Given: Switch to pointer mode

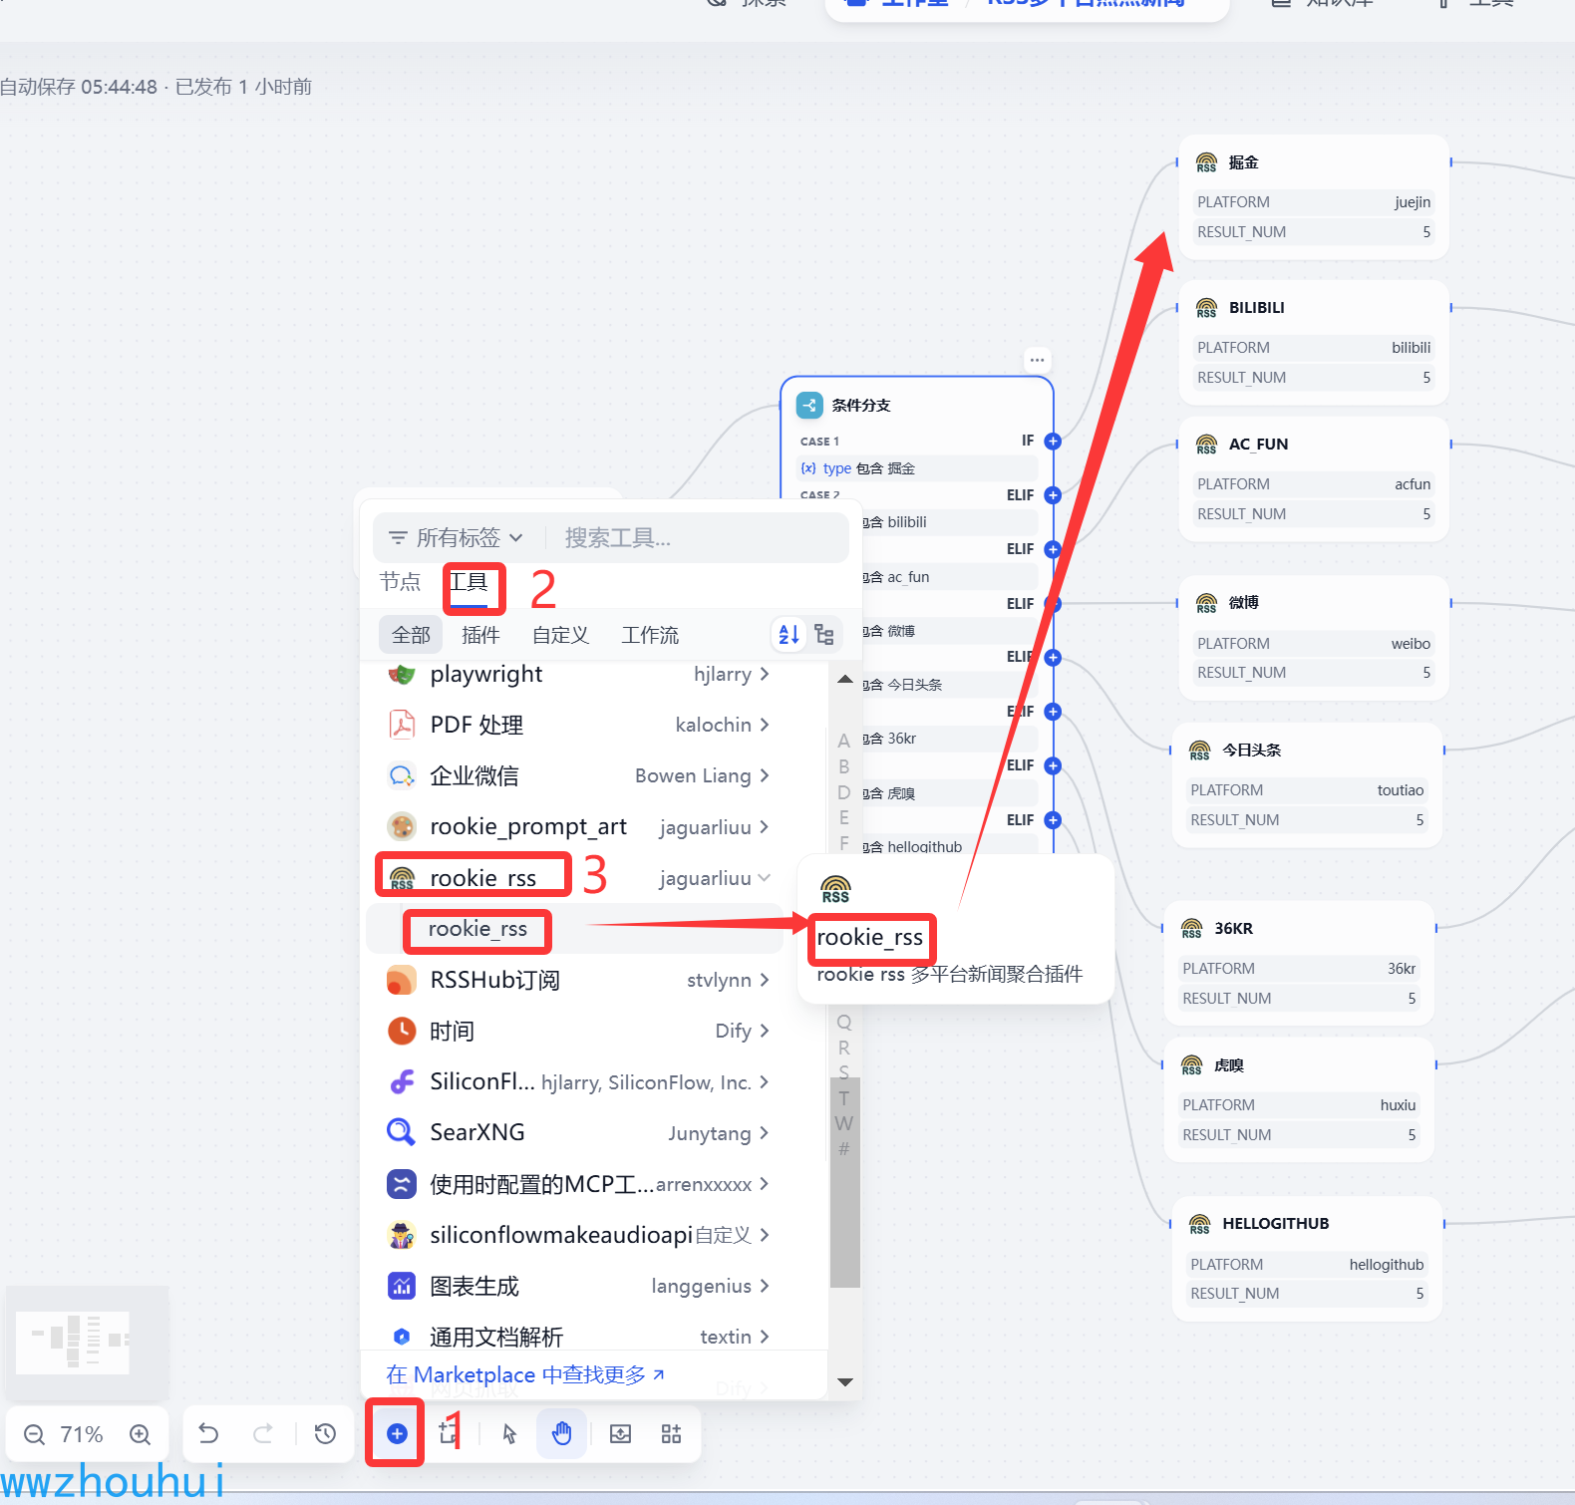Looking at the screenshot, I should [x=509, y=1433].
